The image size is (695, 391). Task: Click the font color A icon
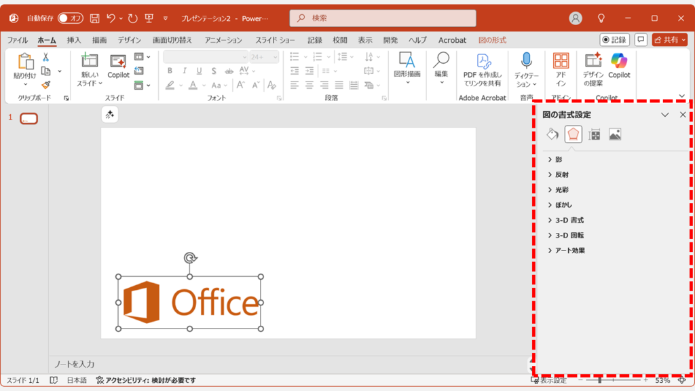pyautogui.click(x=193, y=85)
